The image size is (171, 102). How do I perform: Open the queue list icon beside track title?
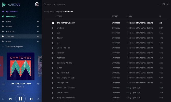4,84
